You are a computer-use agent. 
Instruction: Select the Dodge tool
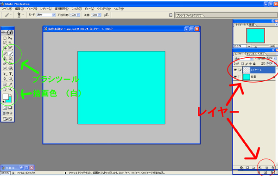[x=10, y=68]
